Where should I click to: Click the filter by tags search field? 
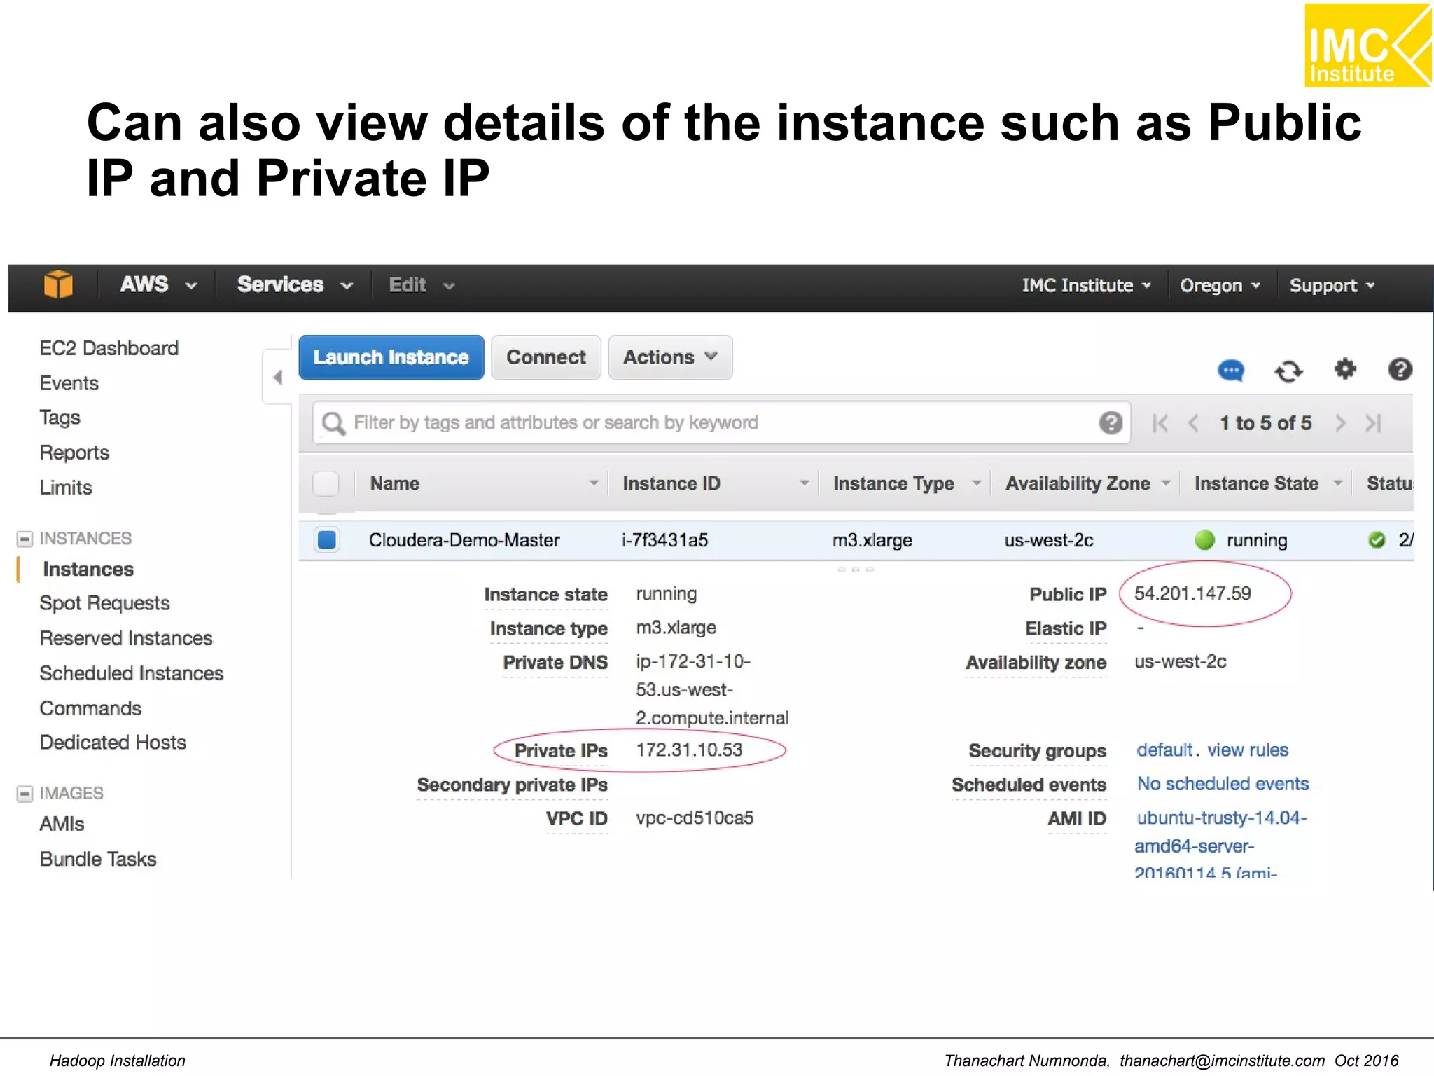point(721,423)
